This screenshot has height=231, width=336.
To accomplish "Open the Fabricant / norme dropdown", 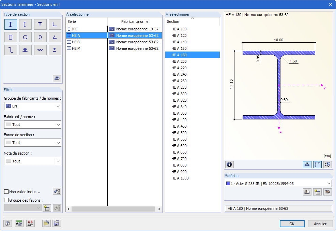I will (x=33, y=125).
